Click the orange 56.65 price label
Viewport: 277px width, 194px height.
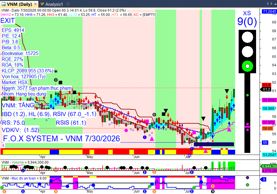[x=267, y=129]
